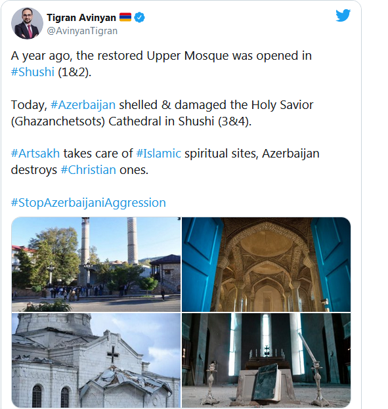Click the blue verified badge icon
Screen dimensions: 388x409
coord(139,18)
